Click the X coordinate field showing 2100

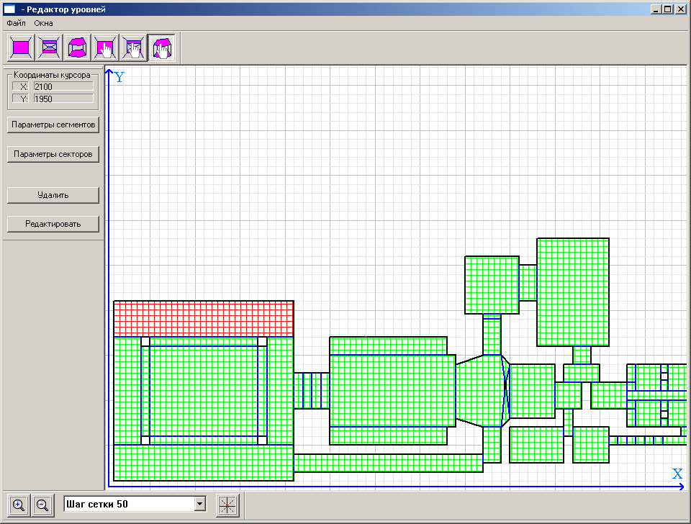click(x=63, y=86)
